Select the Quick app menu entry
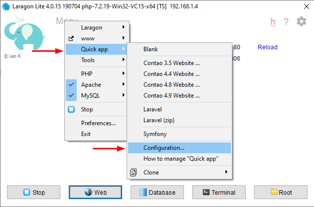This screenshot has width=314, height=207. point(96,49)
